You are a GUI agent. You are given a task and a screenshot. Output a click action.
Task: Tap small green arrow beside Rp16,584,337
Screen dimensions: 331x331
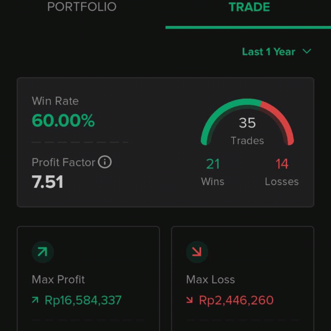click(x=35, y=300)
